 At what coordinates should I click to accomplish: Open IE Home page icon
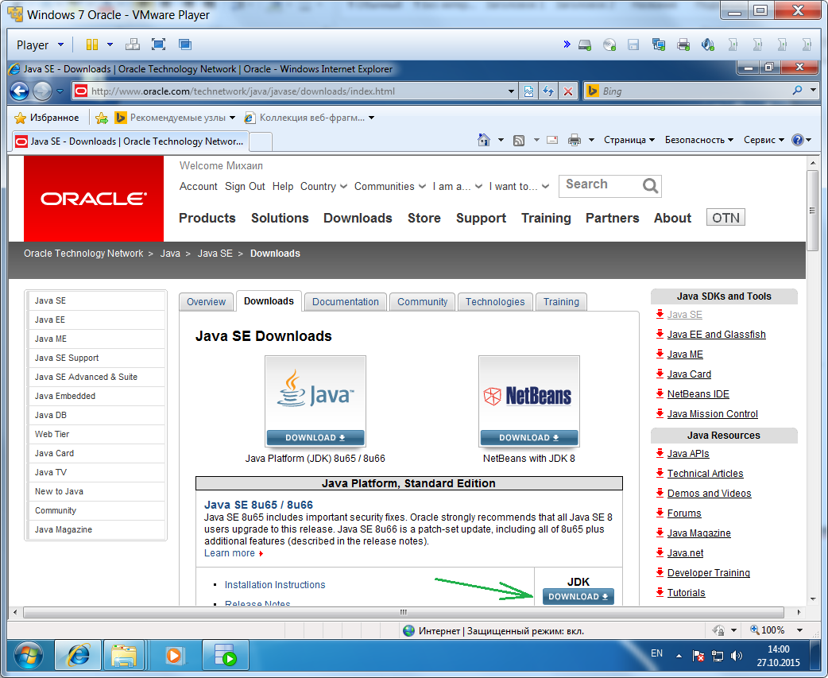[484, 140]
